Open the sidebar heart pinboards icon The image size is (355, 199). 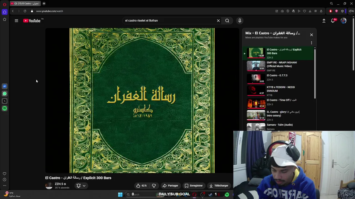point(4,174)
